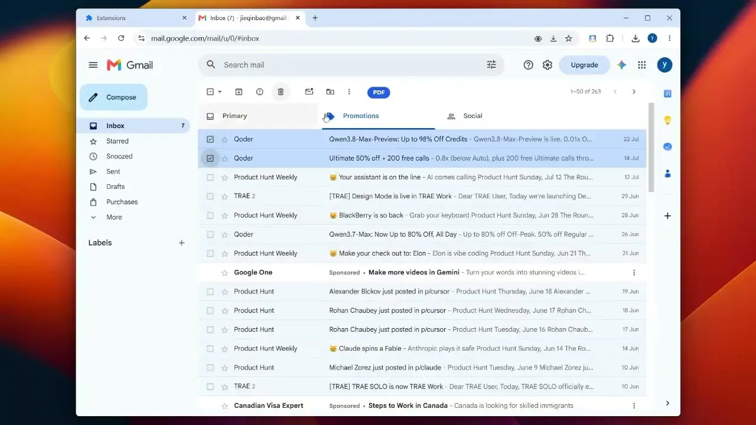Create new label plus icon
The image size is (756, 425).
click(181, 243)
